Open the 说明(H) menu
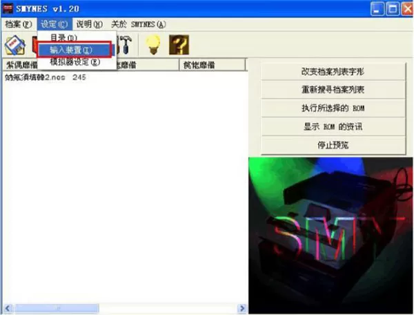414x315 pixels. (89, 24)
